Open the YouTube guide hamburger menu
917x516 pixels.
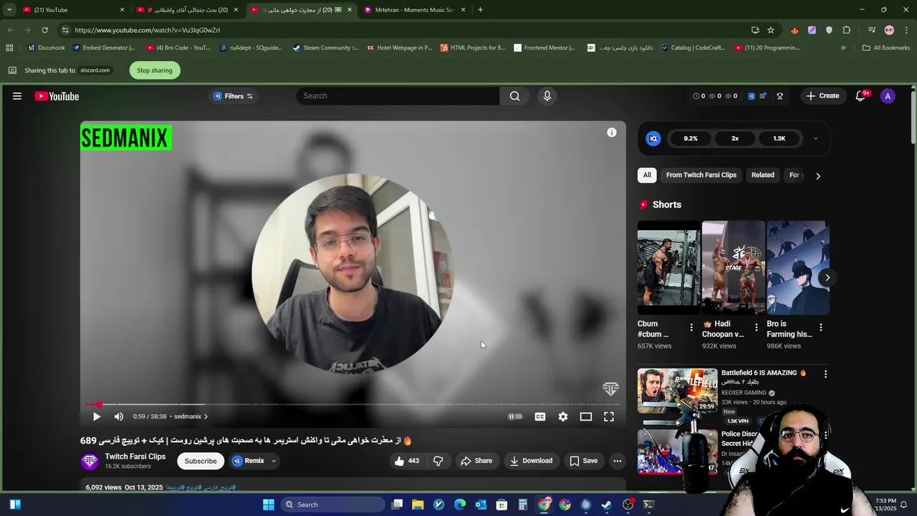click(x=17, y=96)
